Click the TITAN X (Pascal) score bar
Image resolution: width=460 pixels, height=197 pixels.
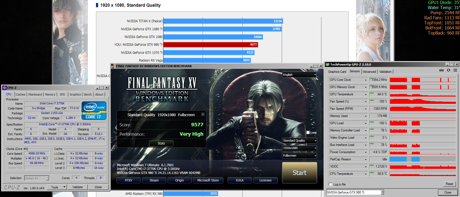click(223, 21)
